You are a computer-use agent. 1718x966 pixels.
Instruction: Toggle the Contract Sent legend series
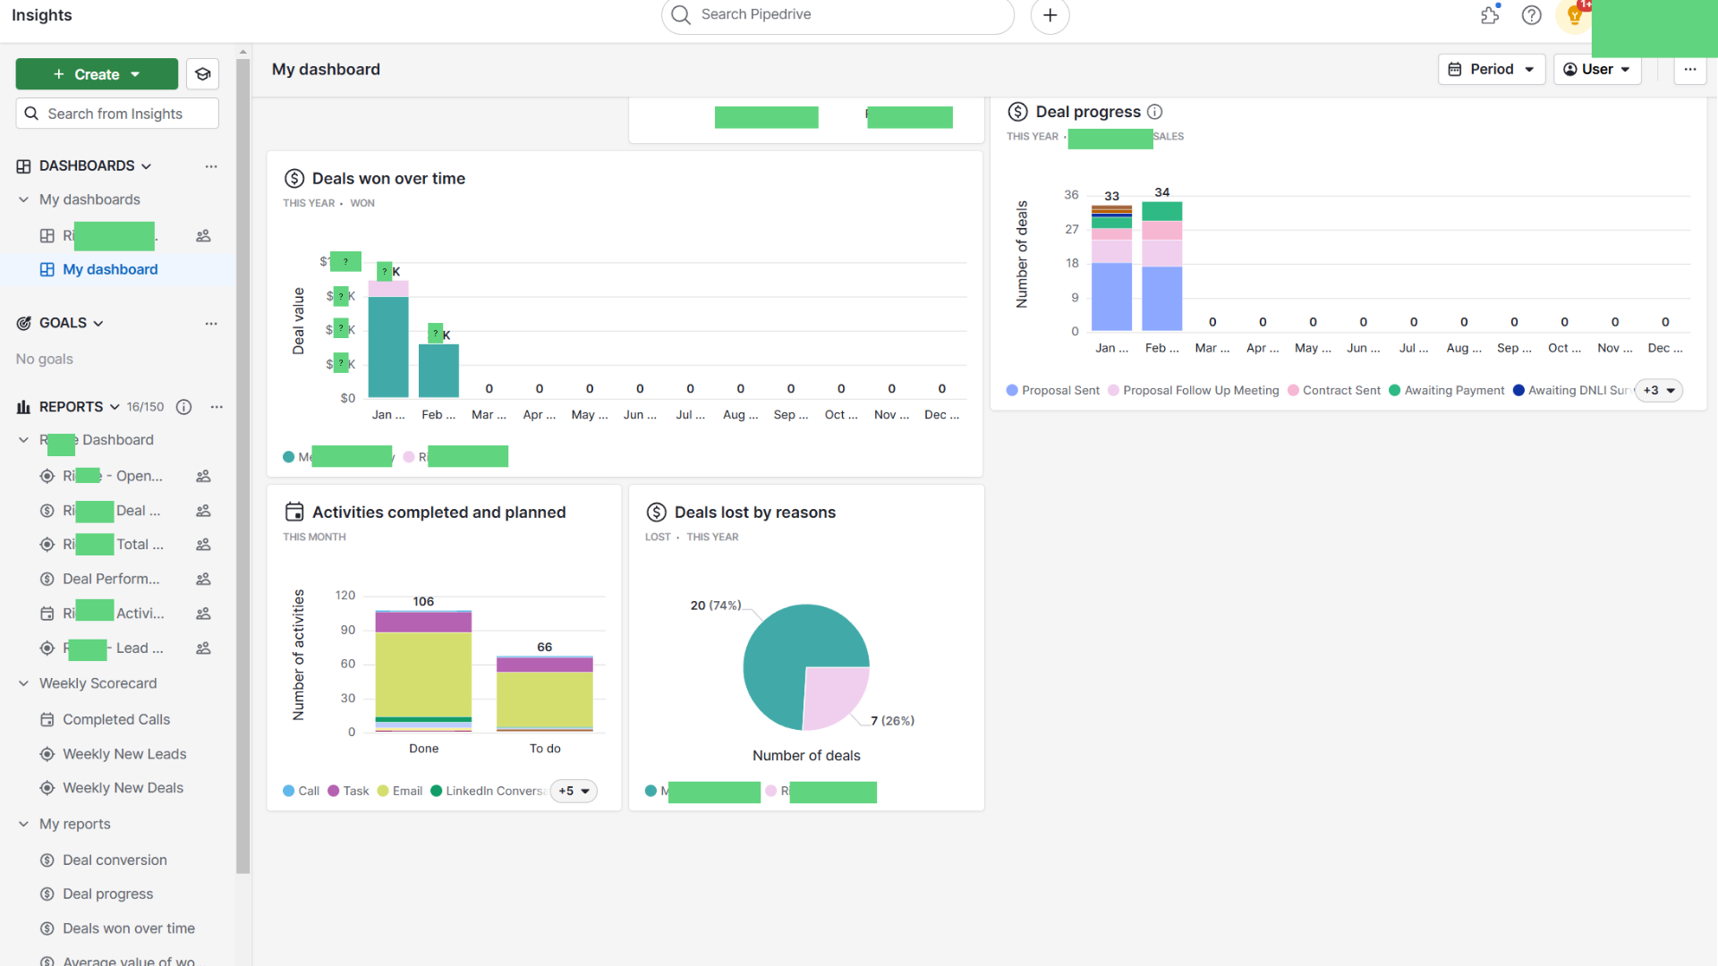(x=1334, y=391)
